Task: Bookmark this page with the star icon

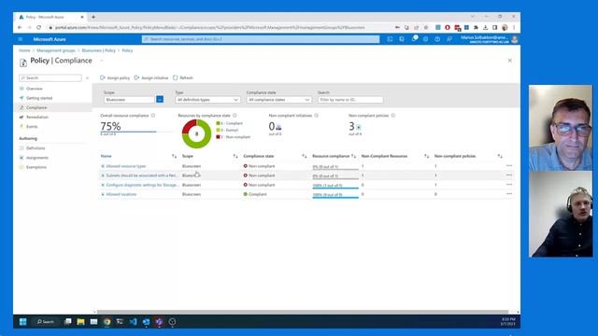Action: click(426, 27)
